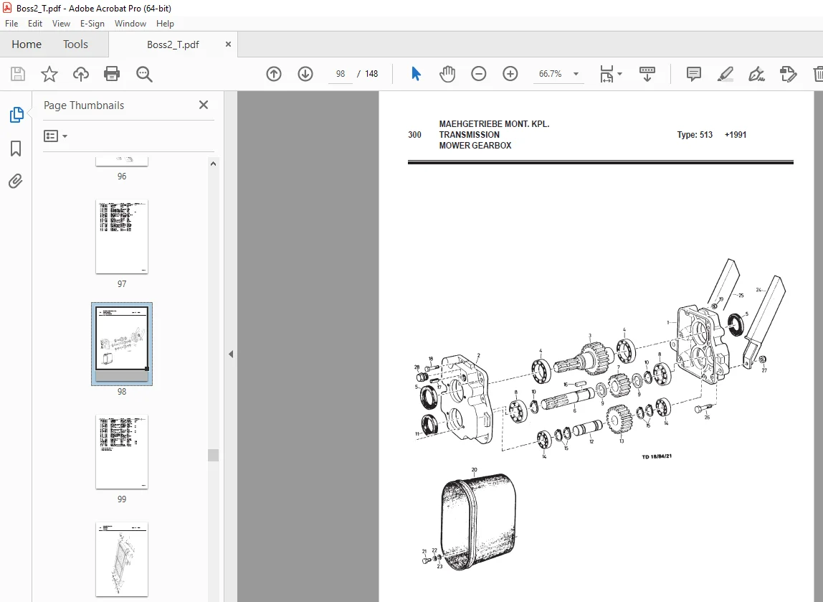Select the Highlight text tool
Image resolution: width=823 pixels, height=602 pixels.
(x=726, y=74)
